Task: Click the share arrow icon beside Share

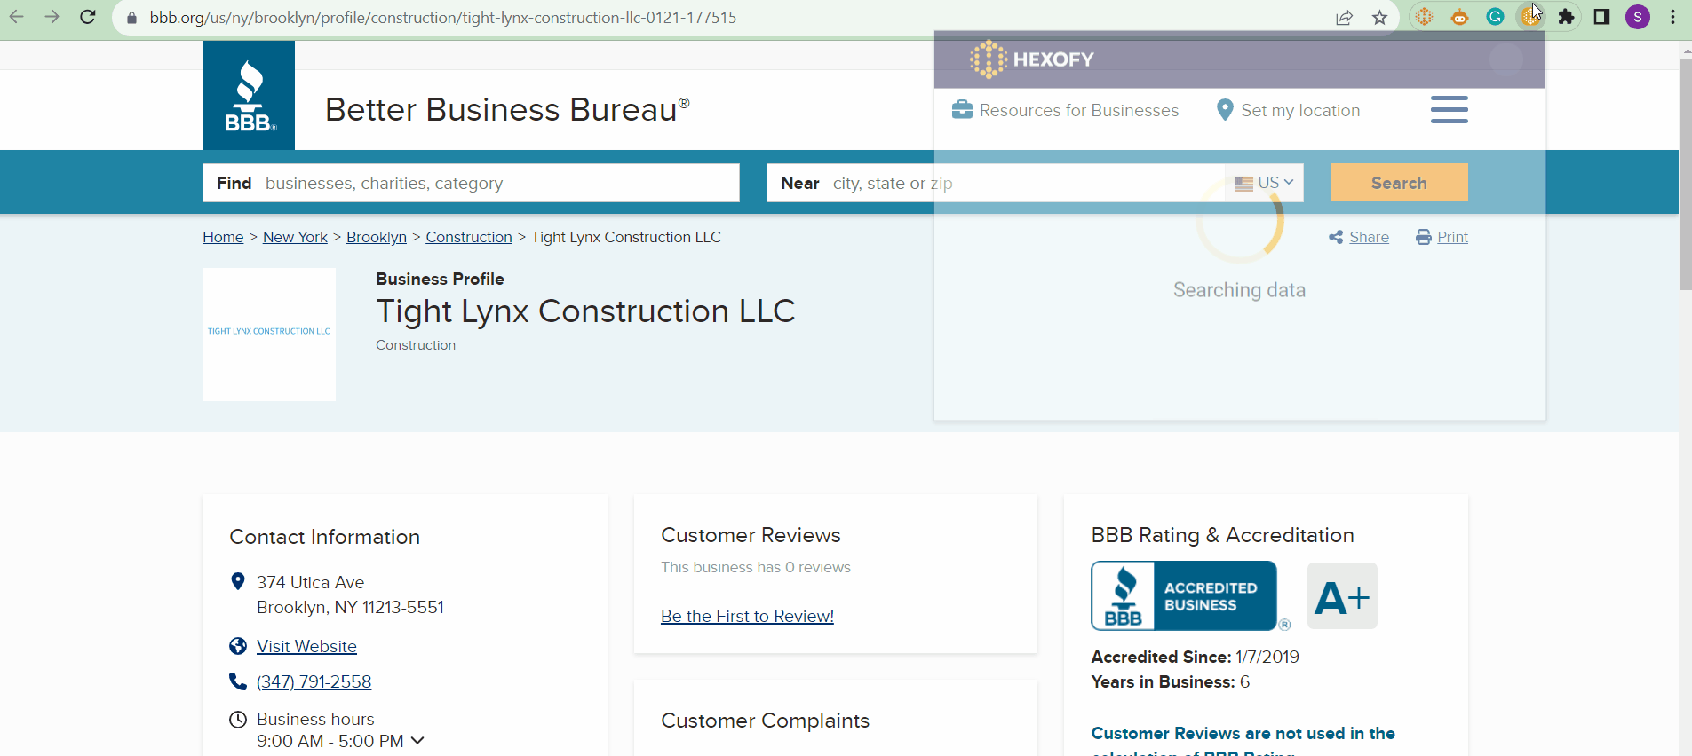Action: (x=1336, y=237)
